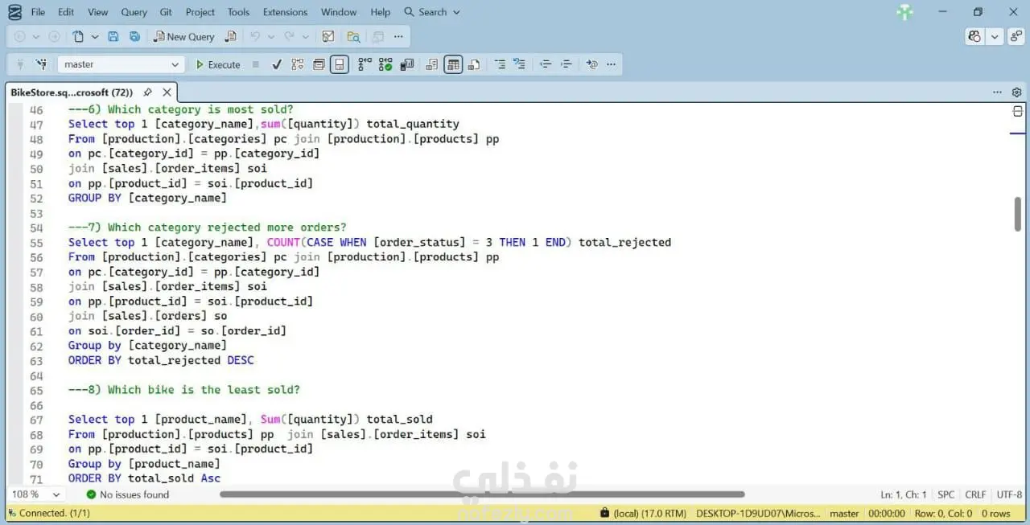
Task: Decrease the line indent
Action: (x=546, y=64)
